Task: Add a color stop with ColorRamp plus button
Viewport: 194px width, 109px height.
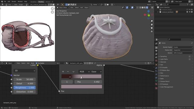Action: (x=63, y=72)
